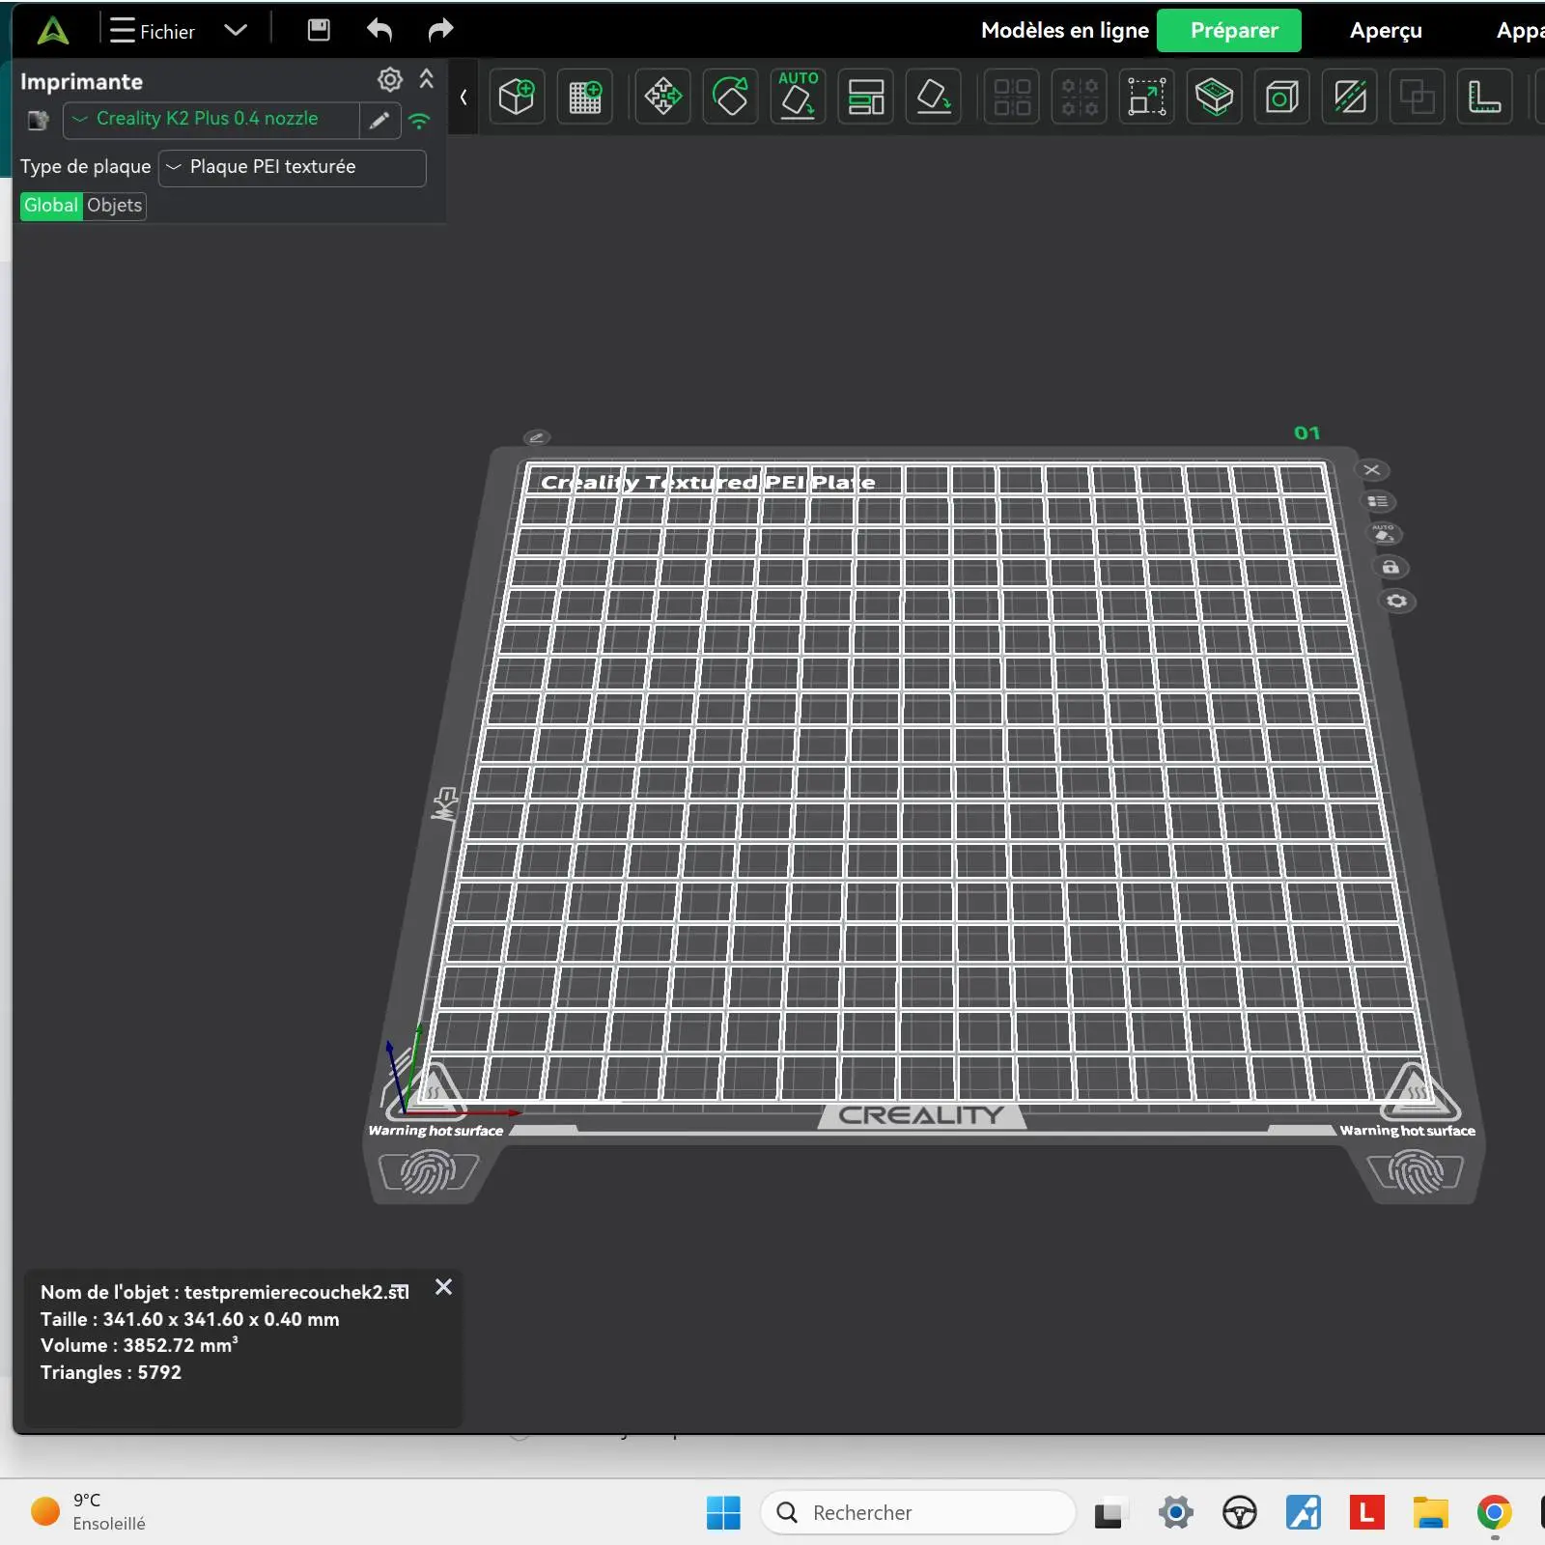The height and width of the screenshot is (1545, 1545).
Task: Open the Modèles en ligne tab
Action: 1065,31
